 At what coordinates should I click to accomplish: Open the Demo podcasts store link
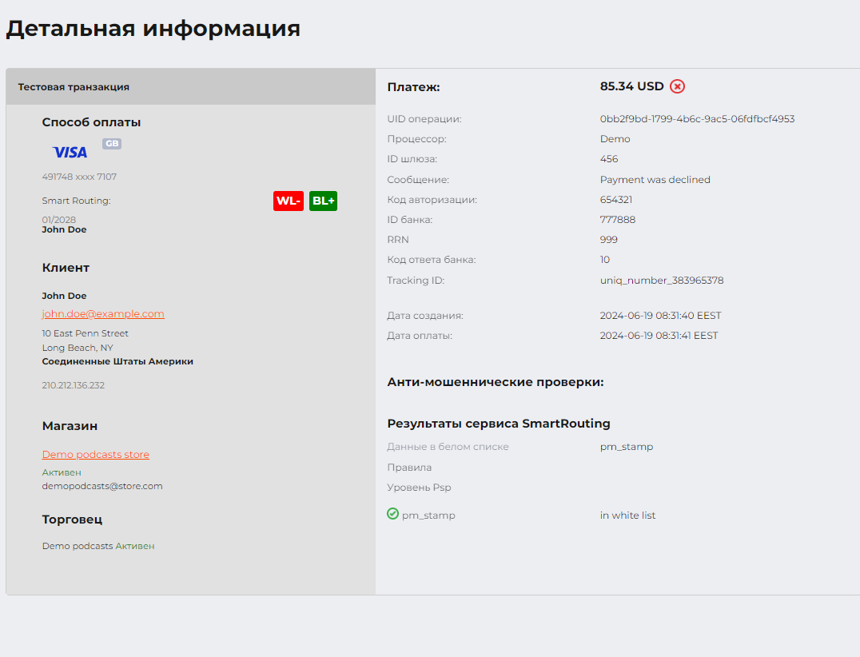pyautogui.click(x=96, y=455)
